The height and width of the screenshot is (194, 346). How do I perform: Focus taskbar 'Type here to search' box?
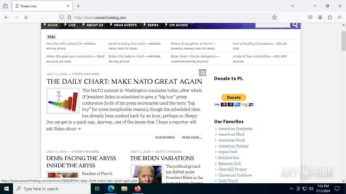(x=52, y=189)
